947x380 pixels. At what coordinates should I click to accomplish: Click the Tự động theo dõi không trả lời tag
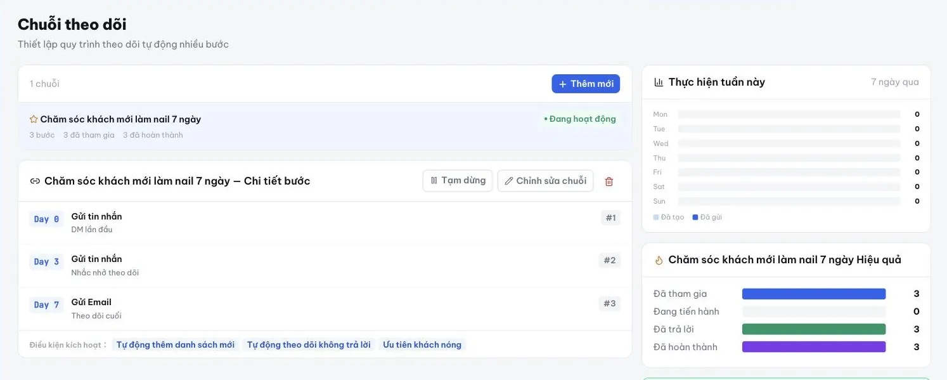(x=309, y=345)
